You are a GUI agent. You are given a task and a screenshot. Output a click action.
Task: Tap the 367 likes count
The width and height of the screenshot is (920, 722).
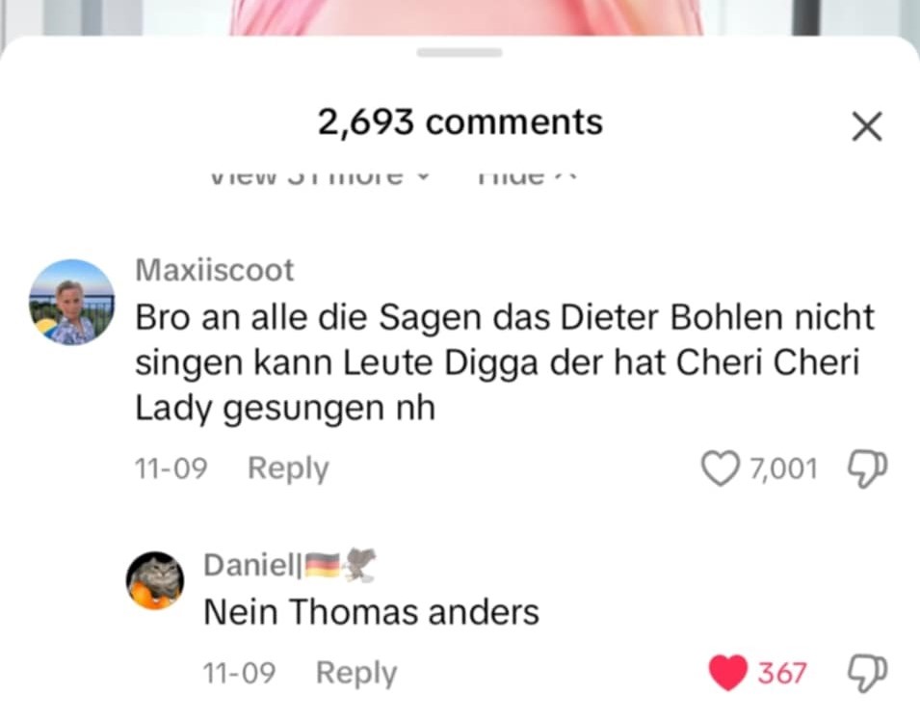(x=781, y=673)
